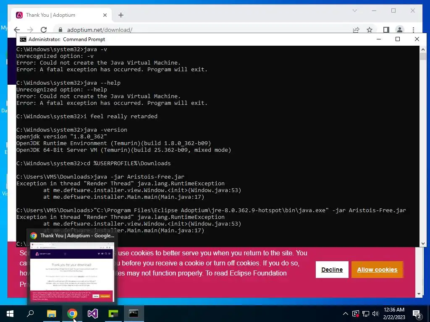Minimize the Command Prompt window

[x=379, y=39]
